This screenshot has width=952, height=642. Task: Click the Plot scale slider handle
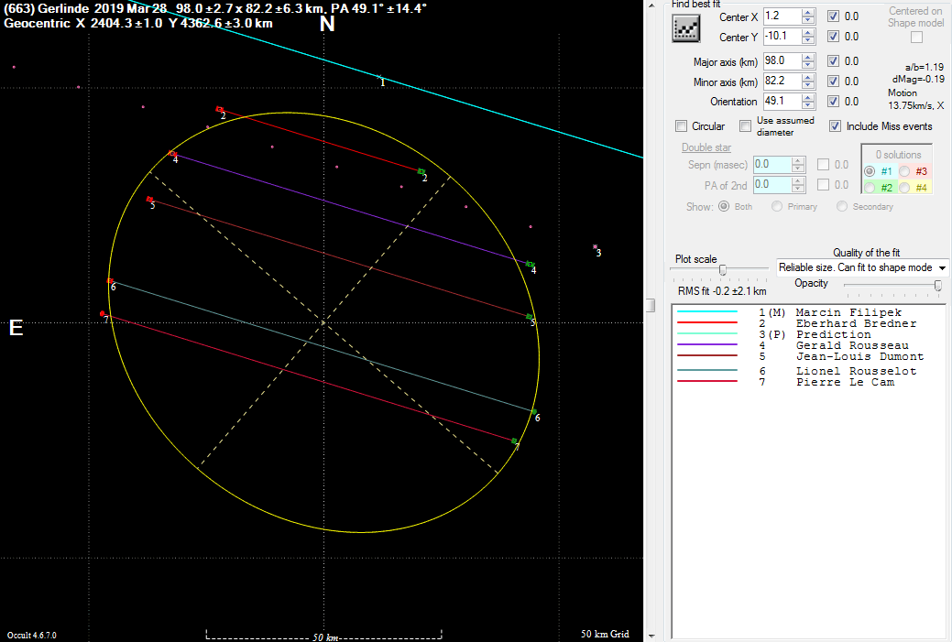point(723,269)
